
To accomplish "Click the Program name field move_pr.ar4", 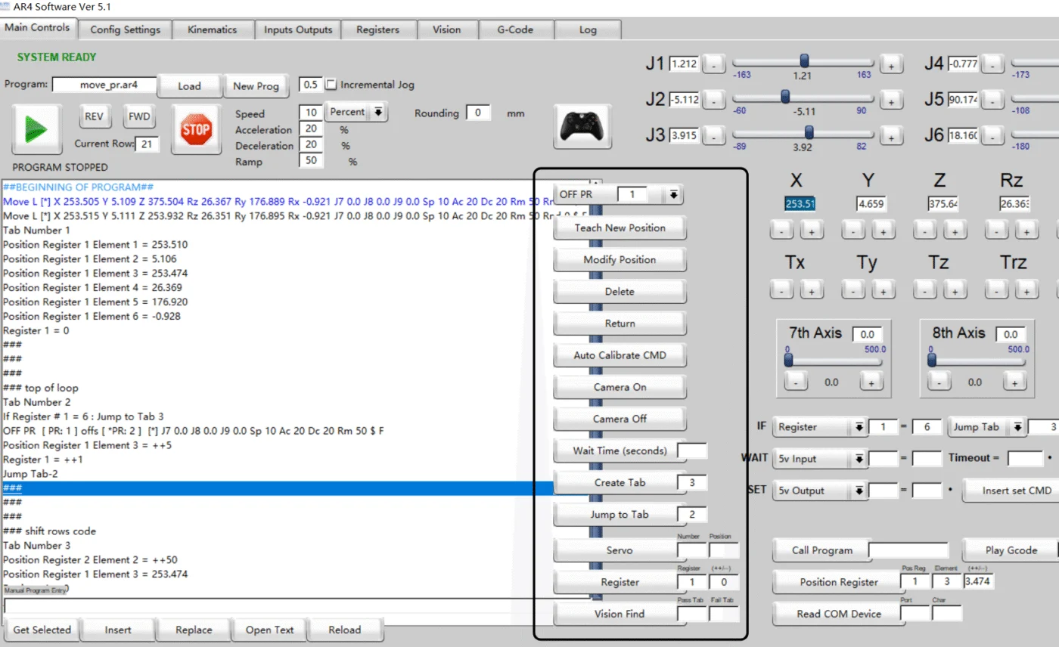I will pyautogui.click(x=103, y=85).
